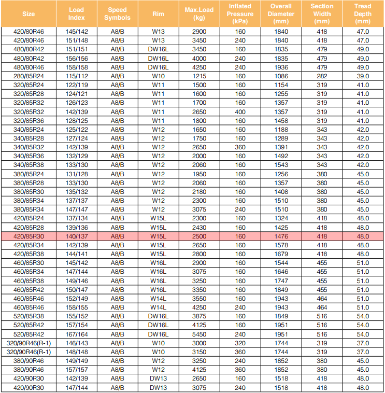Click overall diameter value 1086
This screenshot has width=385, height=393.
coord(281,76)
